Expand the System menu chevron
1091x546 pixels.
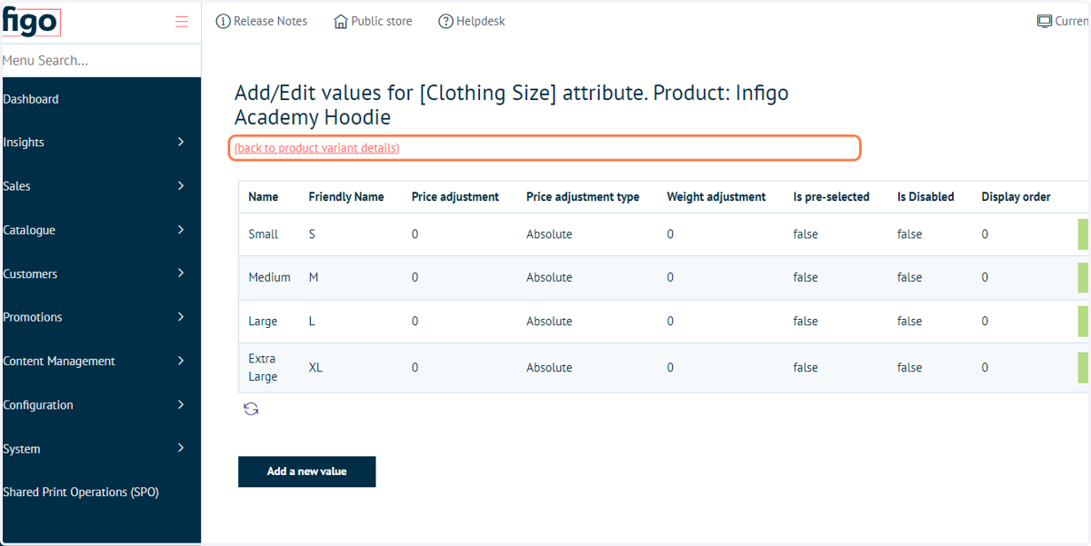pyautogui.click(x=181, y=448)
